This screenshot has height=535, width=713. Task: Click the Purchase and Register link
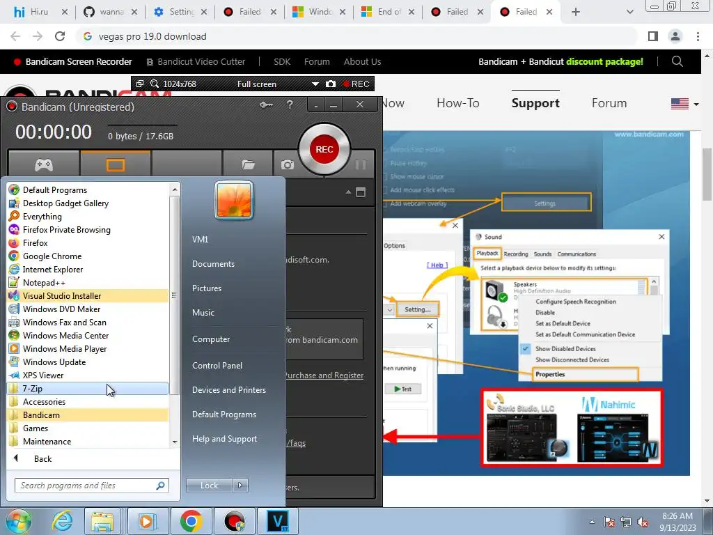point(324,375)
